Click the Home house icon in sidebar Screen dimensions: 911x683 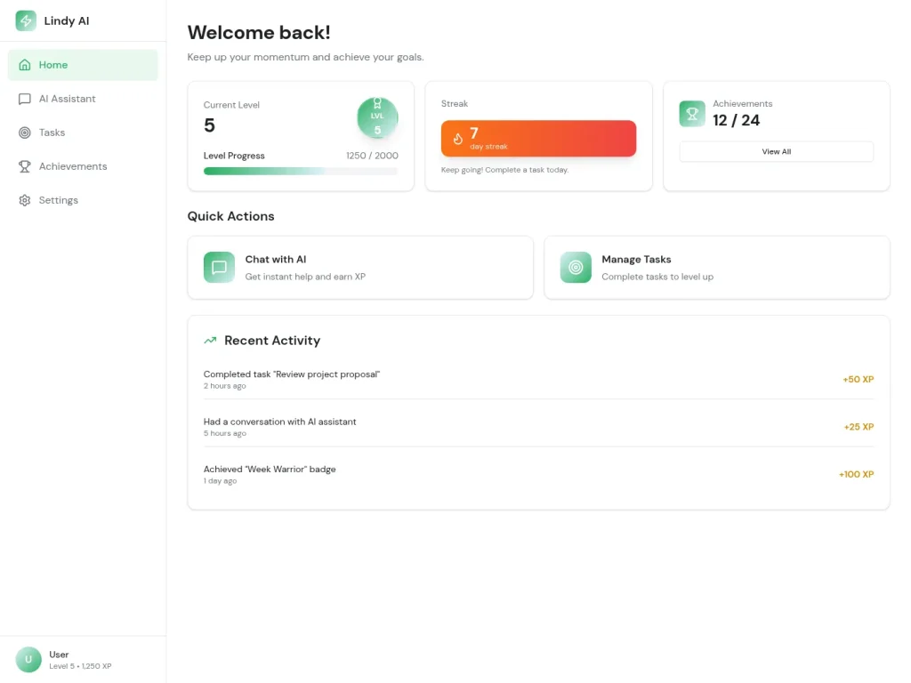click(24, 65)
